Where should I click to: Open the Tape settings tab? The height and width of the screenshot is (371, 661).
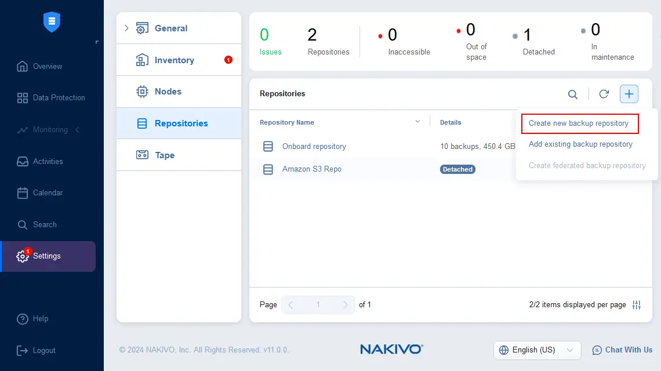pyautogui.click(x=179, y=155)
